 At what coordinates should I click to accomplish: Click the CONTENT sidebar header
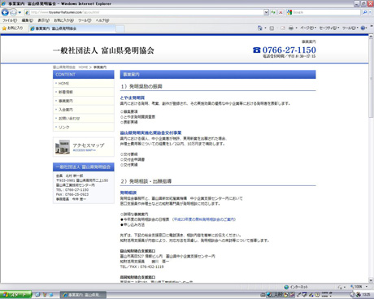[x=84, y=75]
